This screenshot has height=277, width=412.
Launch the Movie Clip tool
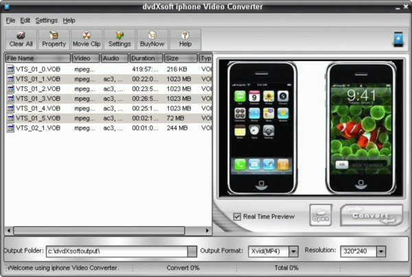click(87, 39)
